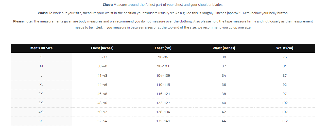Image resolution: width=329 pixels, height=135 pixels.
Task: Select the 3XL size row label
Action: tap(41, 103)
